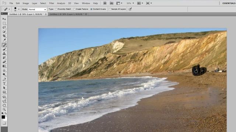236x132 pixels.
Task: Open the Analysis menu
Action: click(61, 3)
